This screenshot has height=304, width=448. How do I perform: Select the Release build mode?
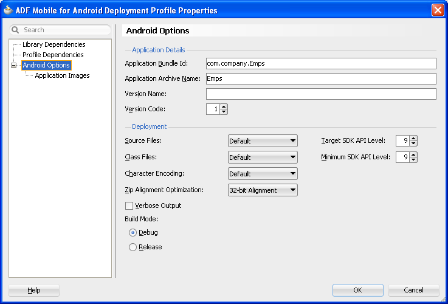(133, 247)
